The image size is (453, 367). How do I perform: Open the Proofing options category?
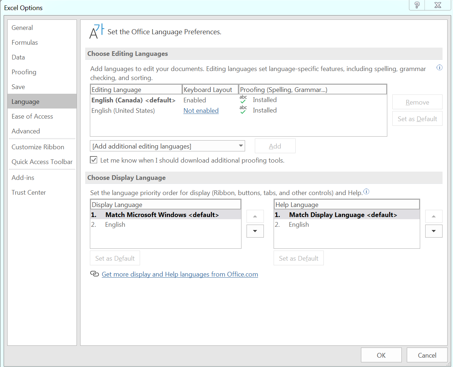pos(42,72)
